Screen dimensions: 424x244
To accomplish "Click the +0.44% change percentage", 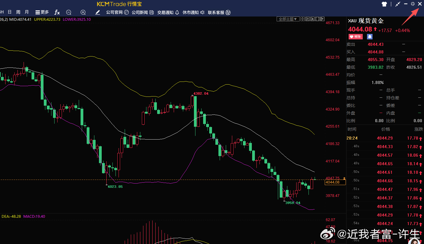I will pos(403,31).
